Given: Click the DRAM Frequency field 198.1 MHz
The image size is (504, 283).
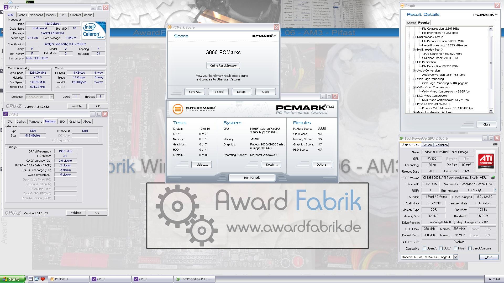Looking at the screenshot, I should click(x=65, y=151).
